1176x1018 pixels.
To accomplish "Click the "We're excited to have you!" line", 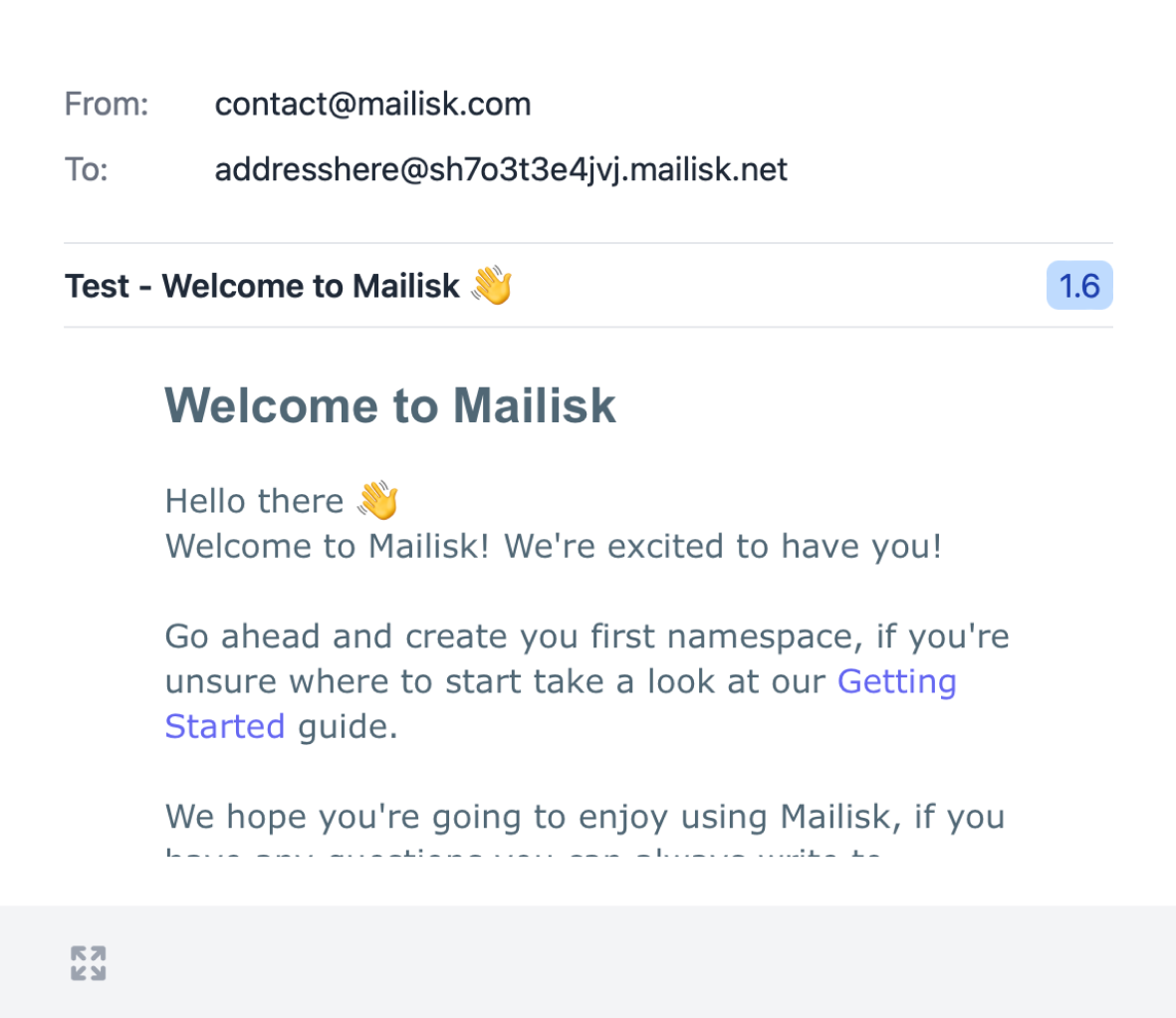I will point(723,546).
